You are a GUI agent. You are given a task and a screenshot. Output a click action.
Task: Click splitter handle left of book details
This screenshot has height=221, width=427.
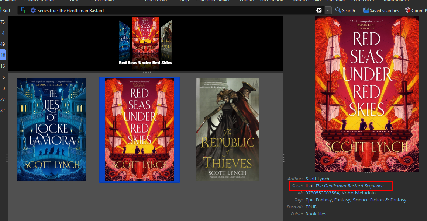tap(284, 158)
